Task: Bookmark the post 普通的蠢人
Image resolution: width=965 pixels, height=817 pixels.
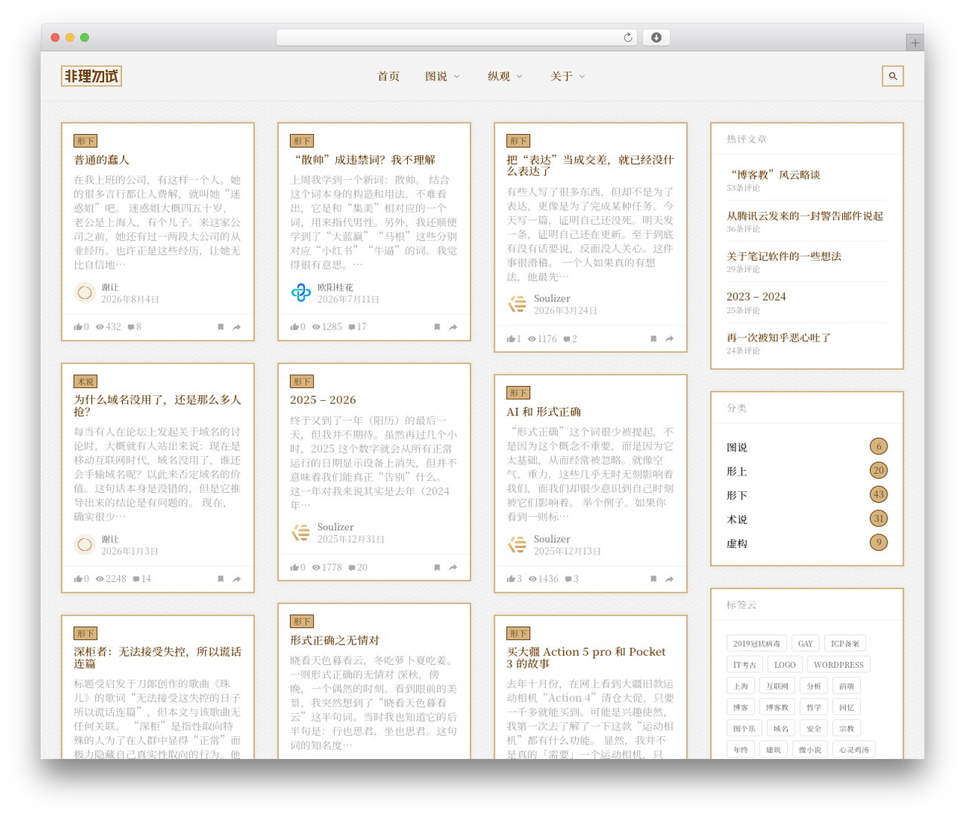Action: point(221,327)
